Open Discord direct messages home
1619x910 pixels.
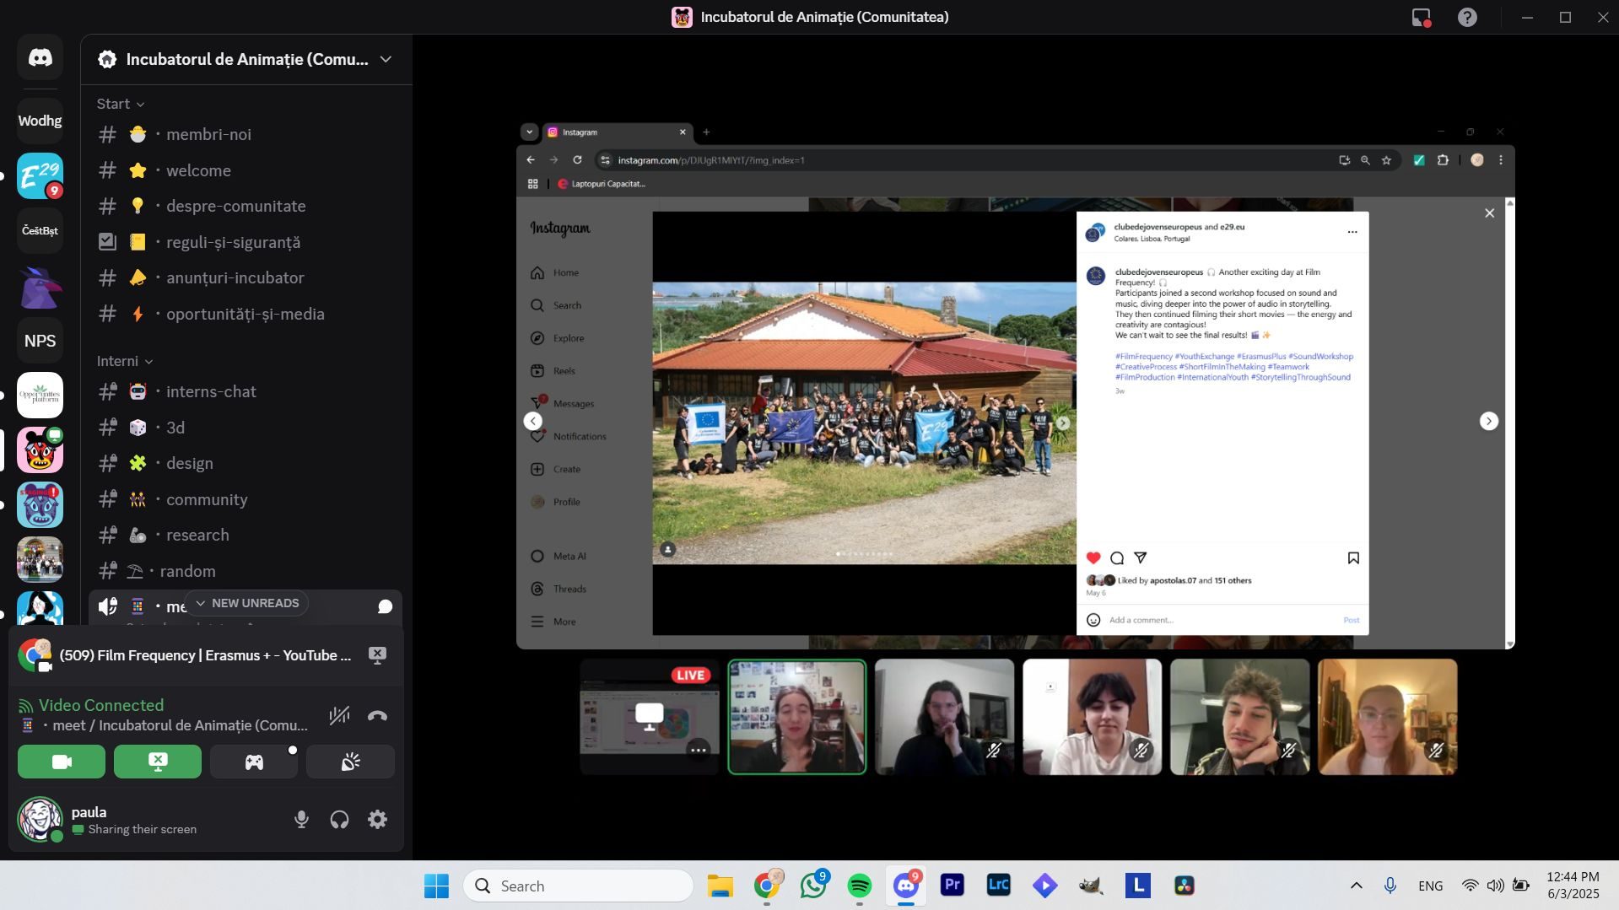40,57
